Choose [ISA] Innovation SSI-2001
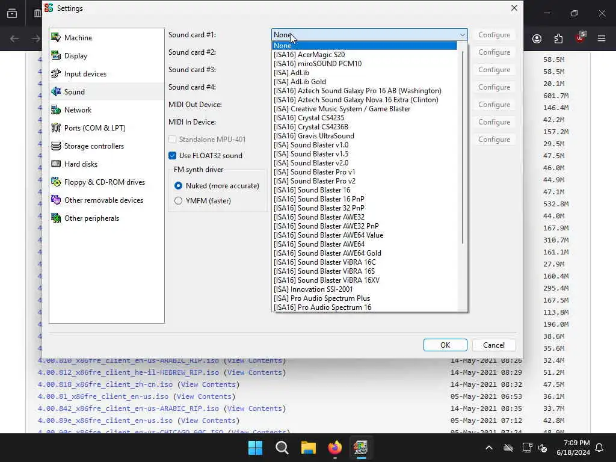The height and width of the screenshot is (462, 616). (x=365, y=289)
